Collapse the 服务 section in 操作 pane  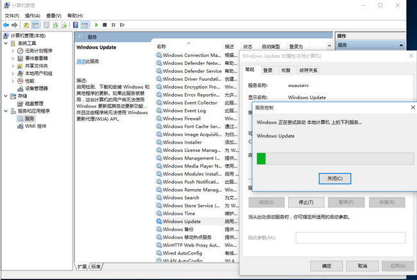(x=401, y=45)
